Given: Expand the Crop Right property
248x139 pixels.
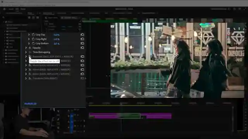Looking at the screenshot, I should [29, 39].
